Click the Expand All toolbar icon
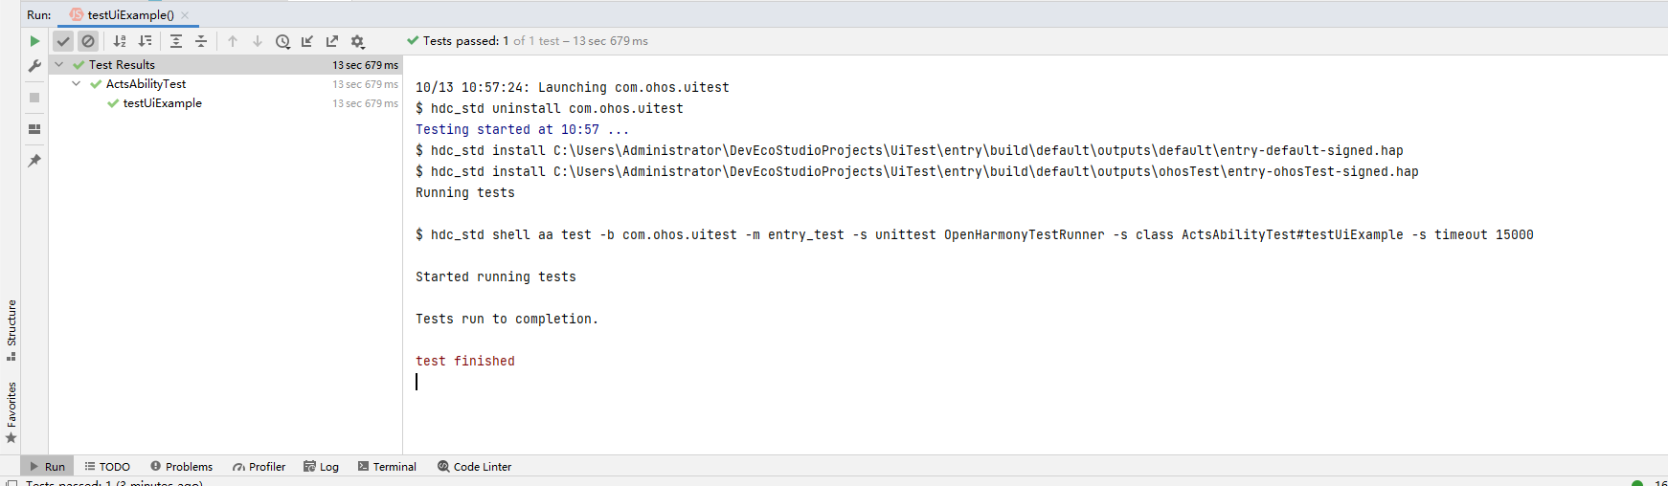Viewport: 1668px width, 486px height. tap(176, 41)
